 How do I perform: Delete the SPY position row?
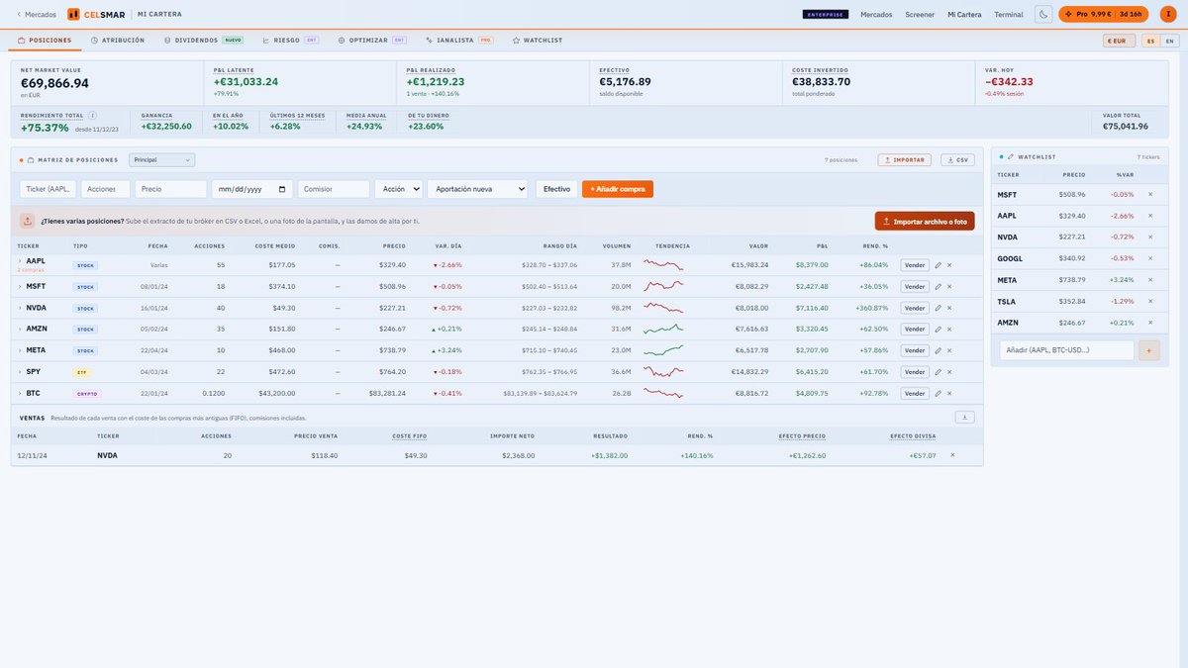949,372
